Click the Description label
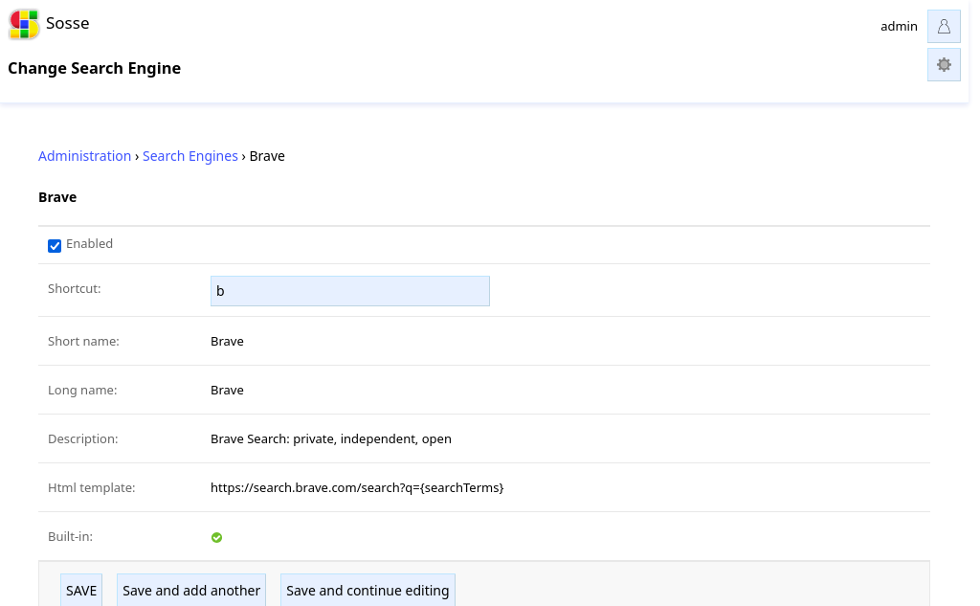980x606 pixels. [x=83, y=439]
